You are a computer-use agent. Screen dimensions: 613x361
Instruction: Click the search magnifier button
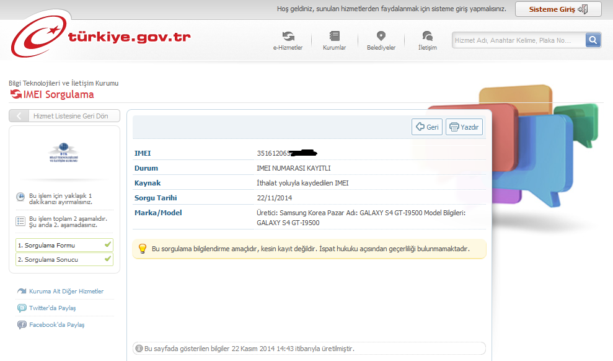[593, 40]
